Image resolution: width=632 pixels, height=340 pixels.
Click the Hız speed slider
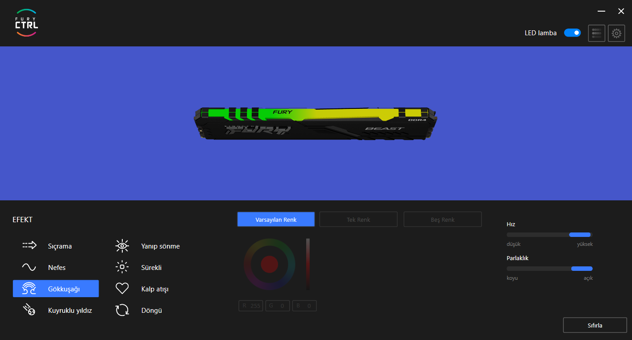pyautogui.click(x=549, y=235)
